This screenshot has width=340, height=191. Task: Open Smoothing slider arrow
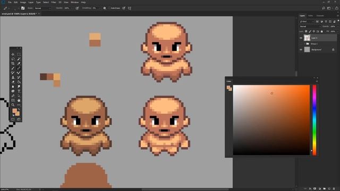pos(100,8)
